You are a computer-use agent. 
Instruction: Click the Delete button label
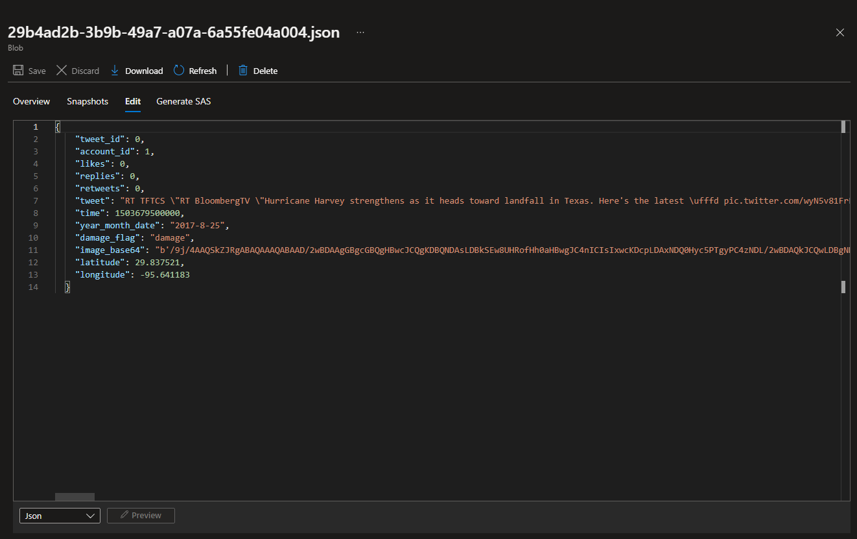coord(265,71)
